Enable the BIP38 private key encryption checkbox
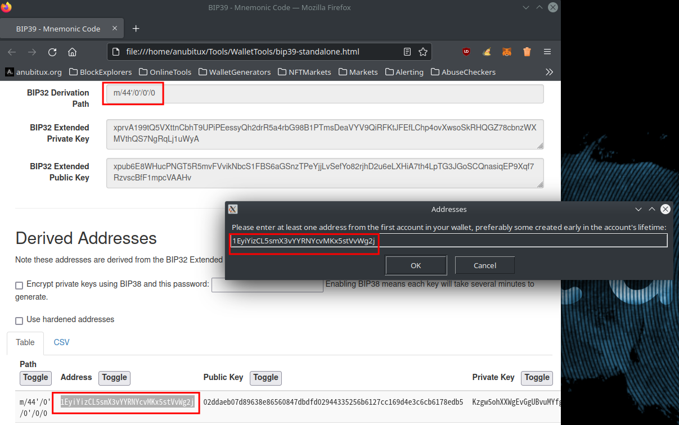Image resolution: width=679 pixels, height=425 pixels. tap(19, 285)
